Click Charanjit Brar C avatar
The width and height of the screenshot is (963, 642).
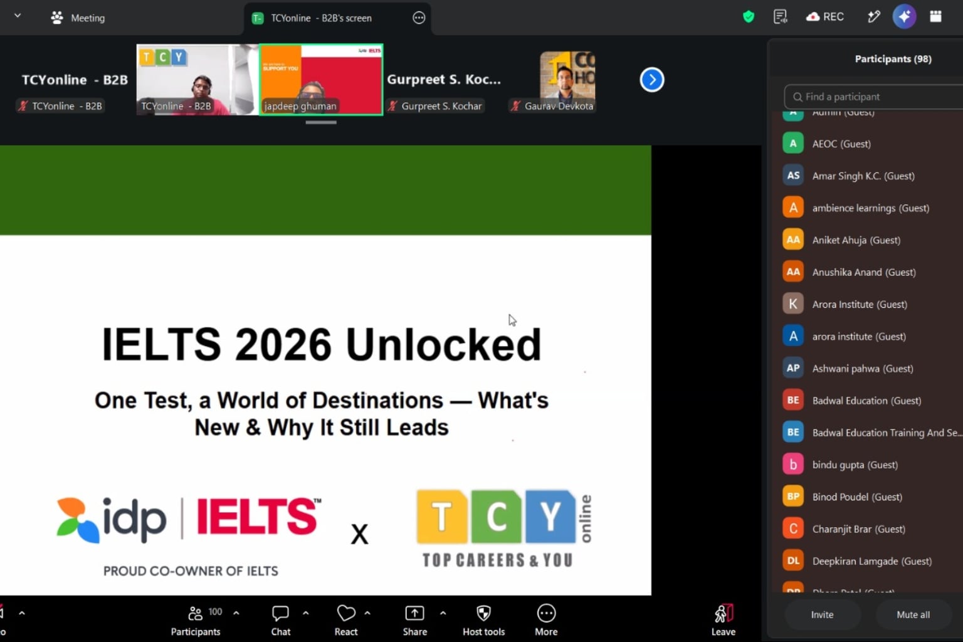793,529
